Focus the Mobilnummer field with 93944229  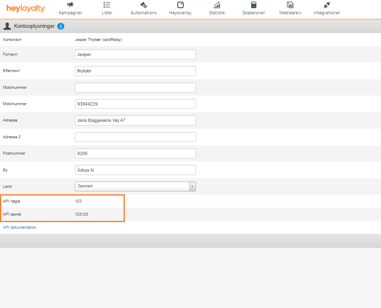click(x=135, y=104)
